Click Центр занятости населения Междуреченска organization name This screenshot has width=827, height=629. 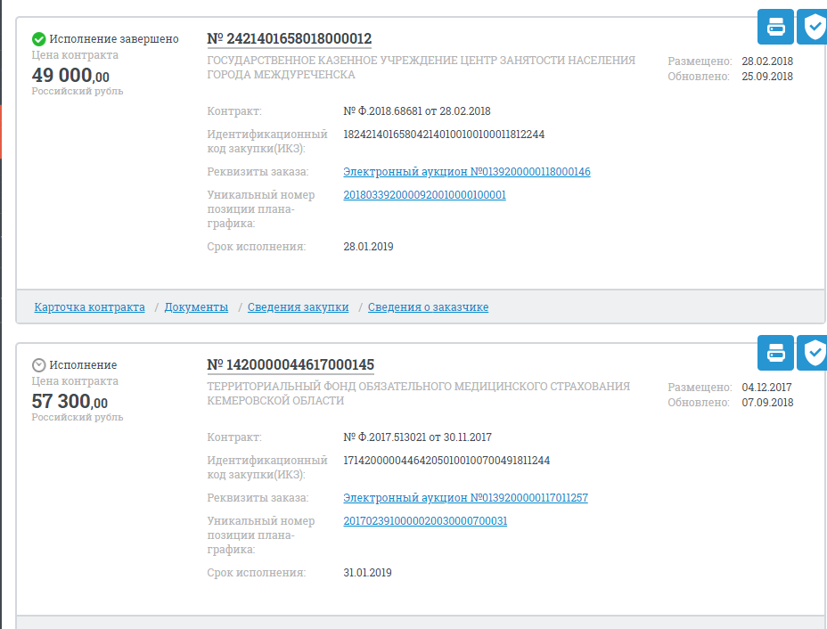point(421,68)
